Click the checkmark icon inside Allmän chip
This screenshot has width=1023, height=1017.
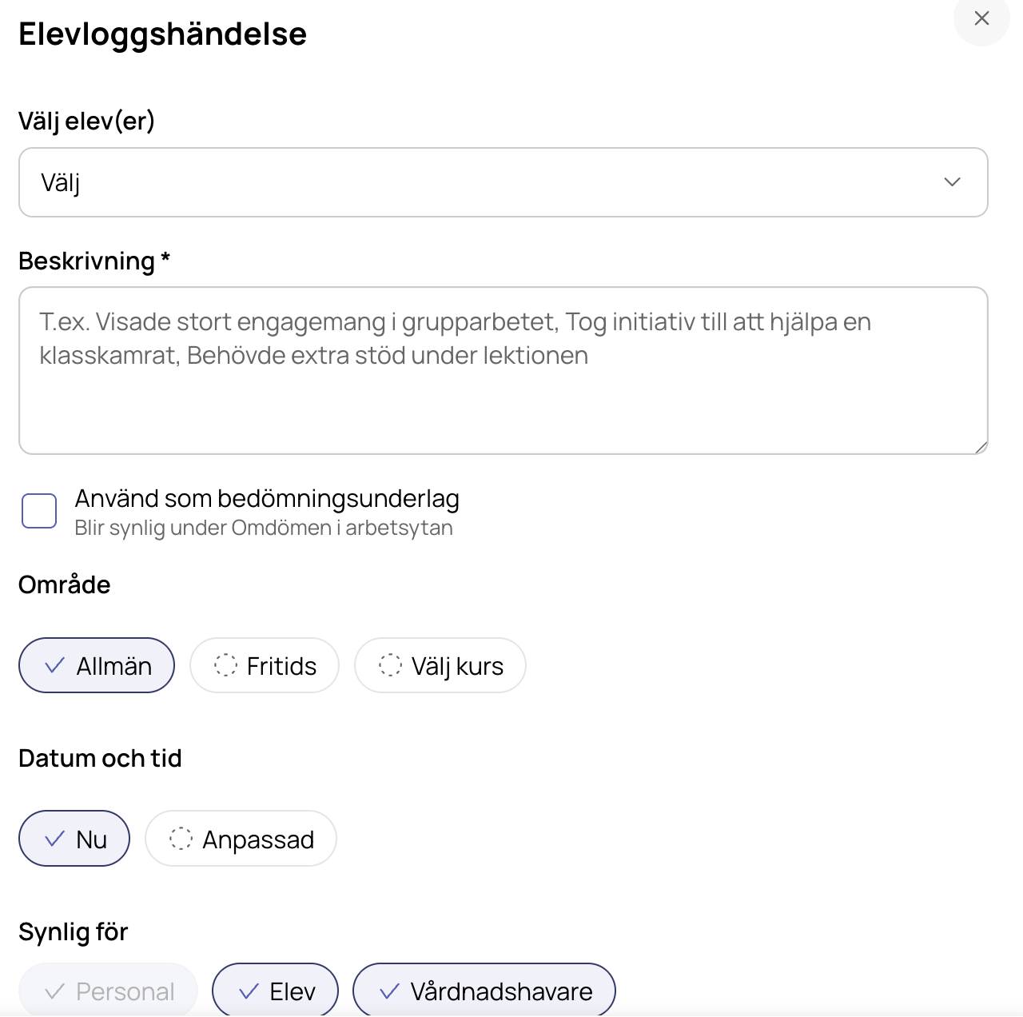[x=54, y=665]
